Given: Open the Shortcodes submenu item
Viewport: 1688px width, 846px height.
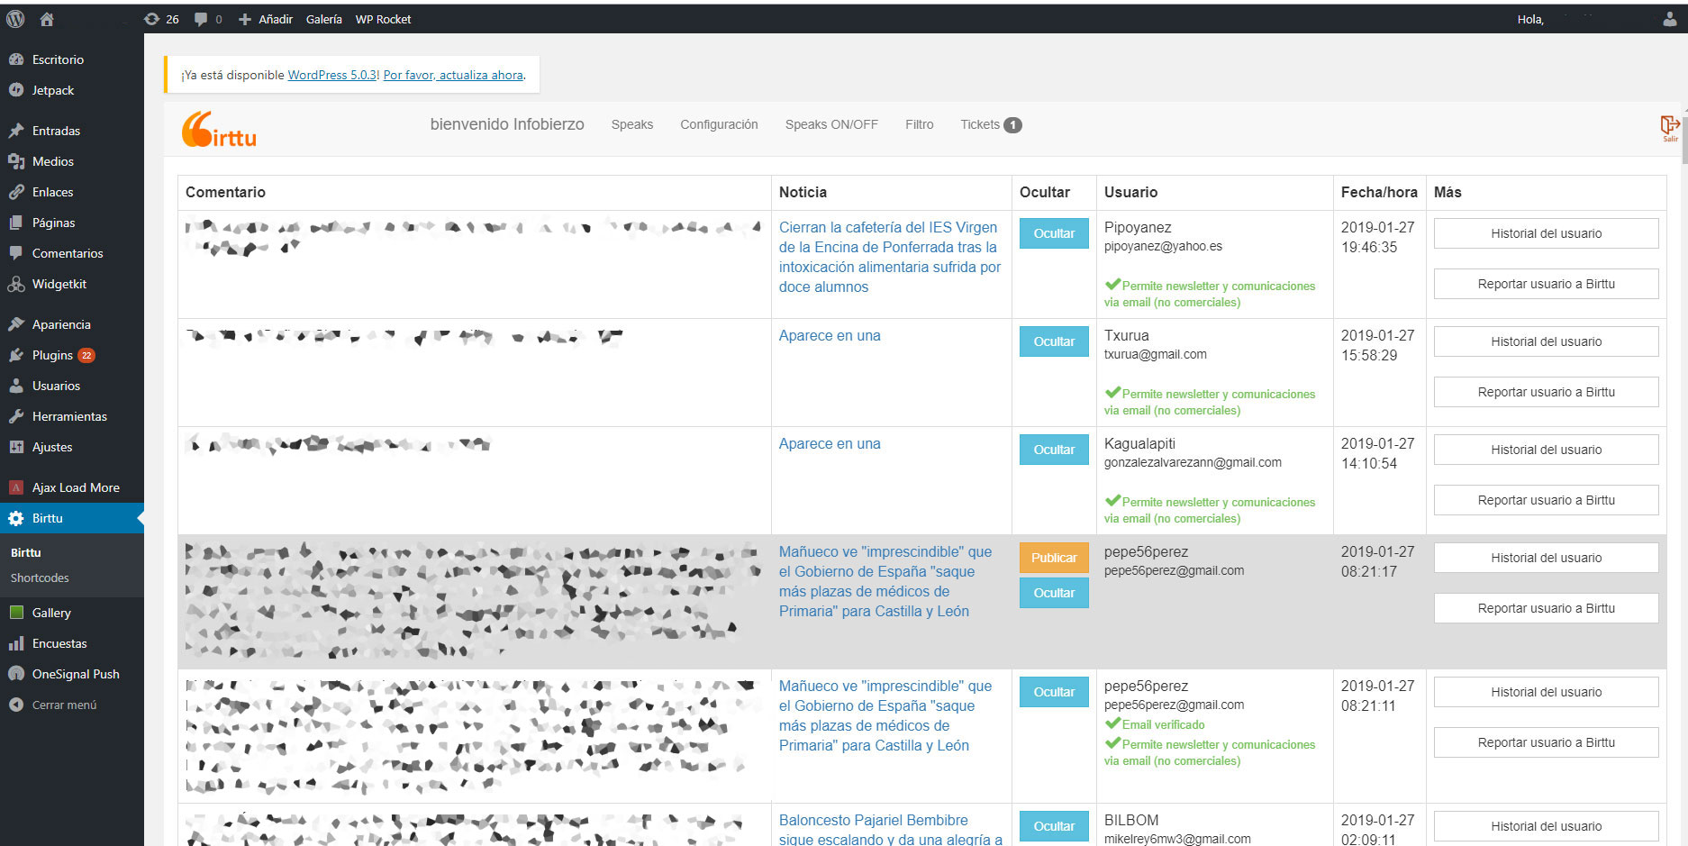Looking at the screenshot, I should pos(40,578).
